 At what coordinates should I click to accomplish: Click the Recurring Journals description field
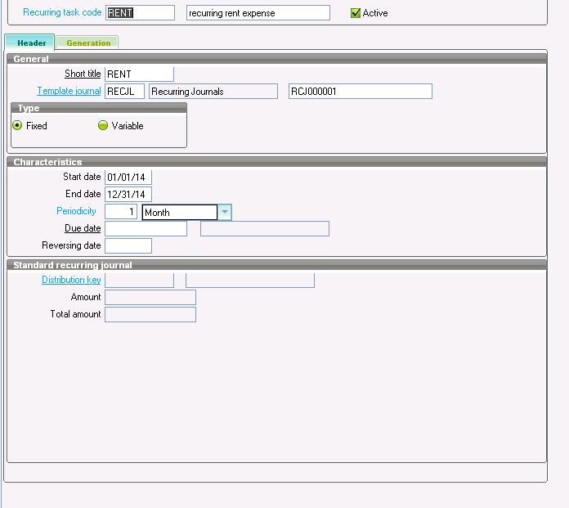click(x=213, y=91)
